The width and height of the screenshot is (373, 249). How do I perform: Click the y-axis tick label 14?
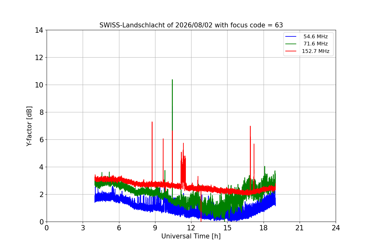pos(39,30)
